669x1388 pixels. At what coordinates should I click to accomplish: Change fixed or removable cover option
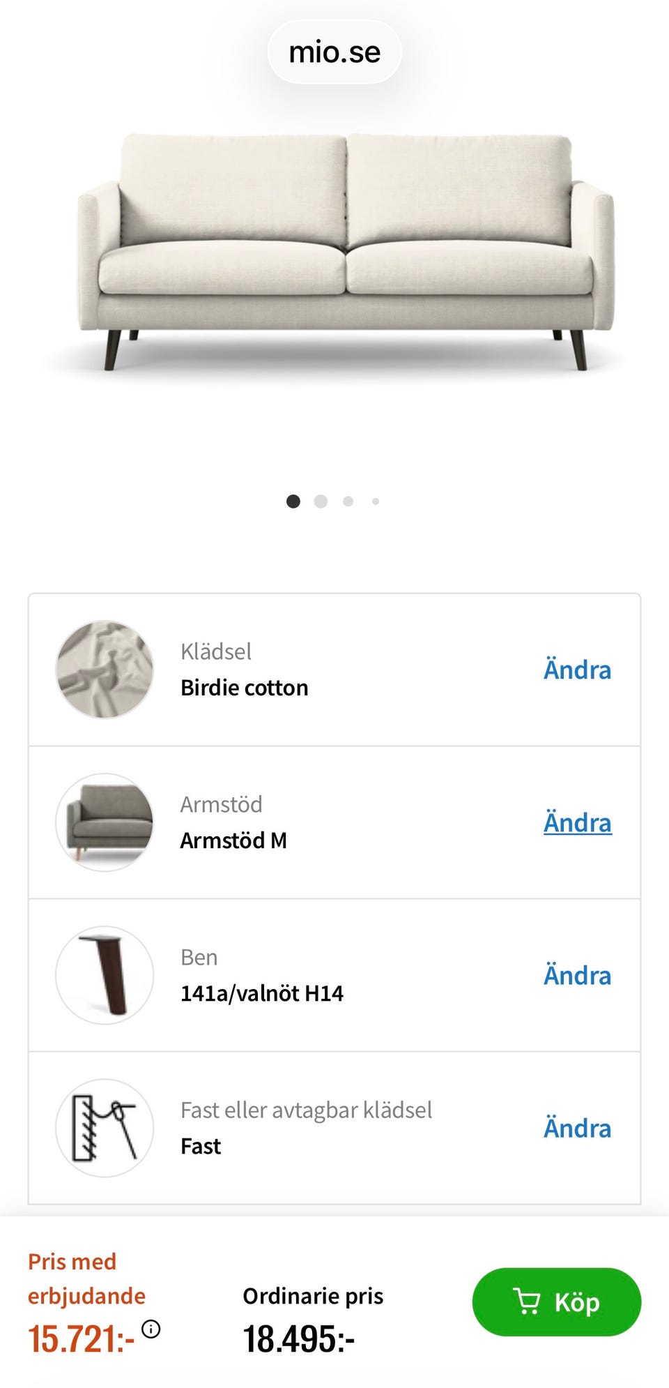tap(577, 1128)
